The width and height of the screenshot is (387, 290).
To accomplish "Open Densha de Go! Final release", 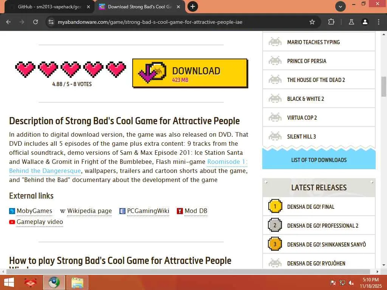I will (319, 207).
